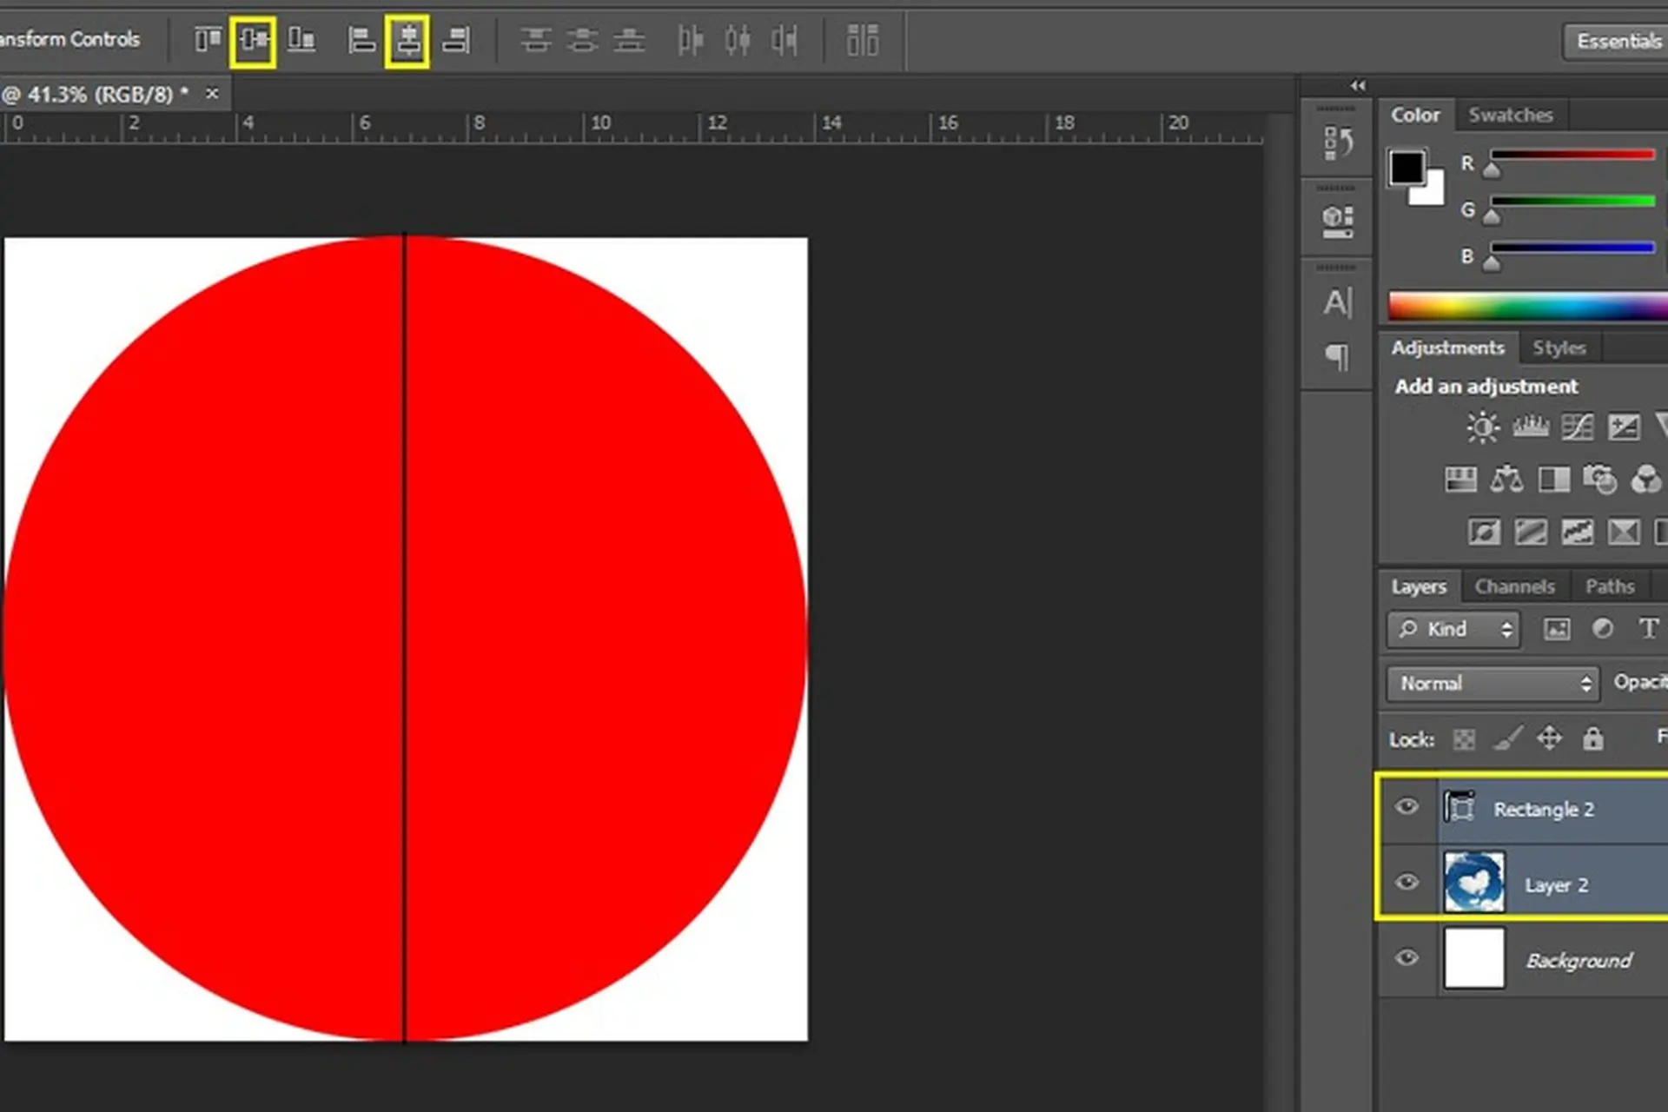Open the Paragraph panel icon
The width and height of the screenshot is (1668, 1112).
(x=1338, y=356)
